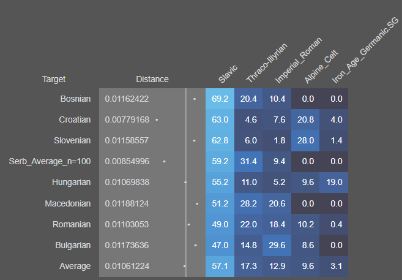Click Croatian distance value 0.00779168
Image resolution: width=402 pixels, height=280 pixels.
pyautogui.click(x=127, y=119)
